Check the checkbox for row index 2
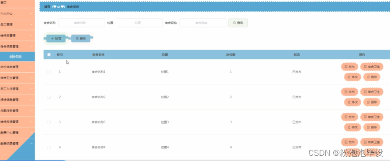This screenshot has height=161, width=390. click(49, 97)
